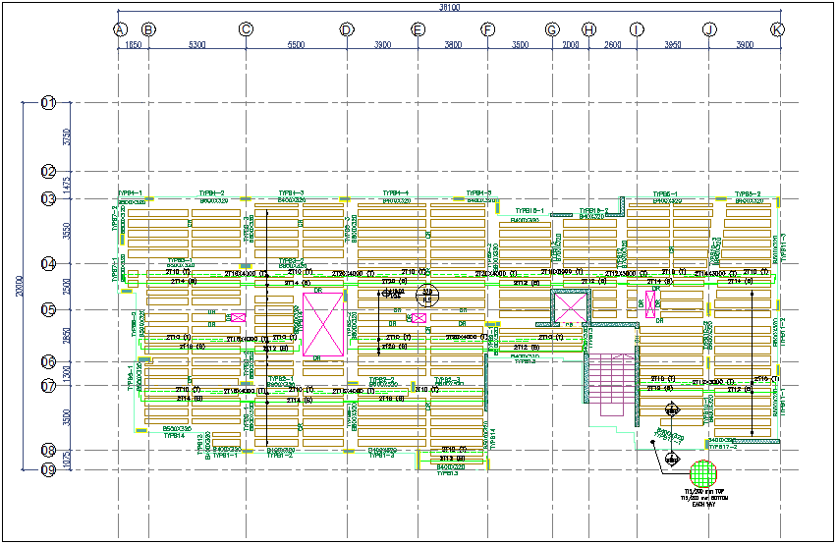Click beam label TYPB1-3

tap(382, 456)
